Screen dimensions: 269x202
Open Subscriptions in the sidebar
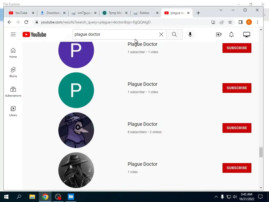[13, 92]
